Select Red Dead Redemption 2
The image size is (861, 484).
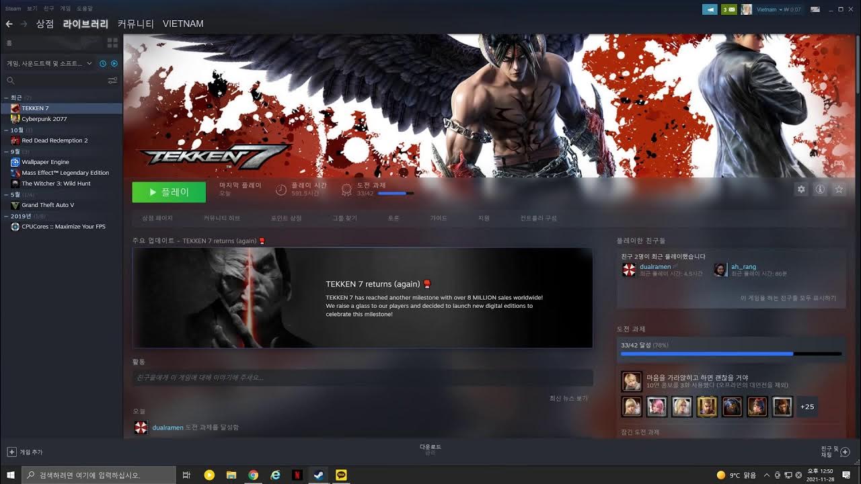[x=54, y=140]
